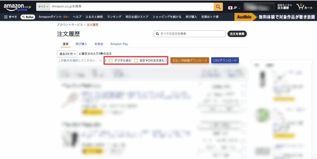Open the Amazon Pay tab
This screenshot has height=159, width=317.
tap(119, 44)
